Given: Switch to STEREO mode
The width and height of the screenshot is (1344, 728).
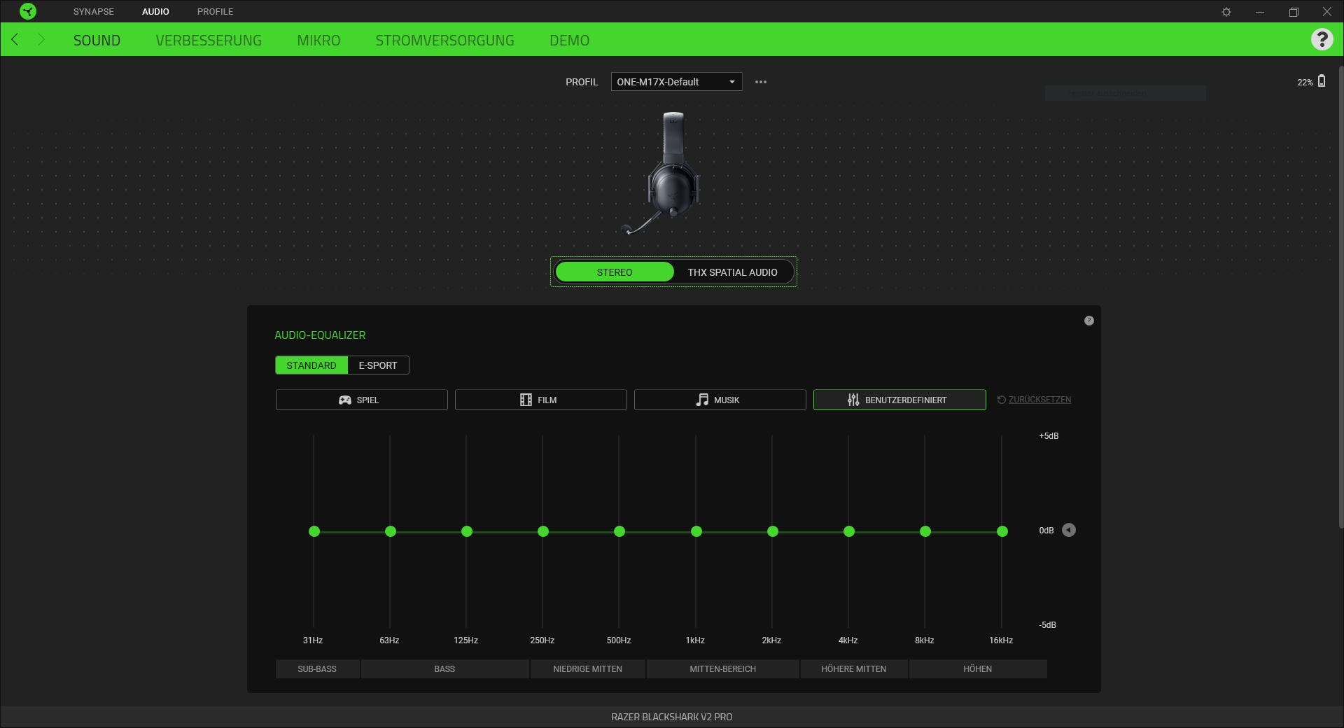Looking at the screenshot, I should [x=615, y=272].
